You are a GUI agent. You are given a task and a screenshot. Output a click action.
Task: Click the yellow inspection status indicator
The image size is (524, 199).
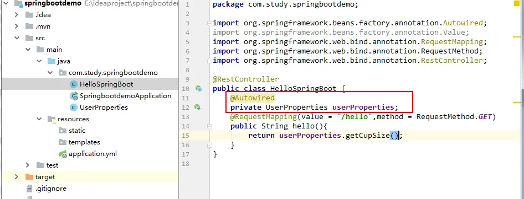pyautogui.click(x=516, y=3)
